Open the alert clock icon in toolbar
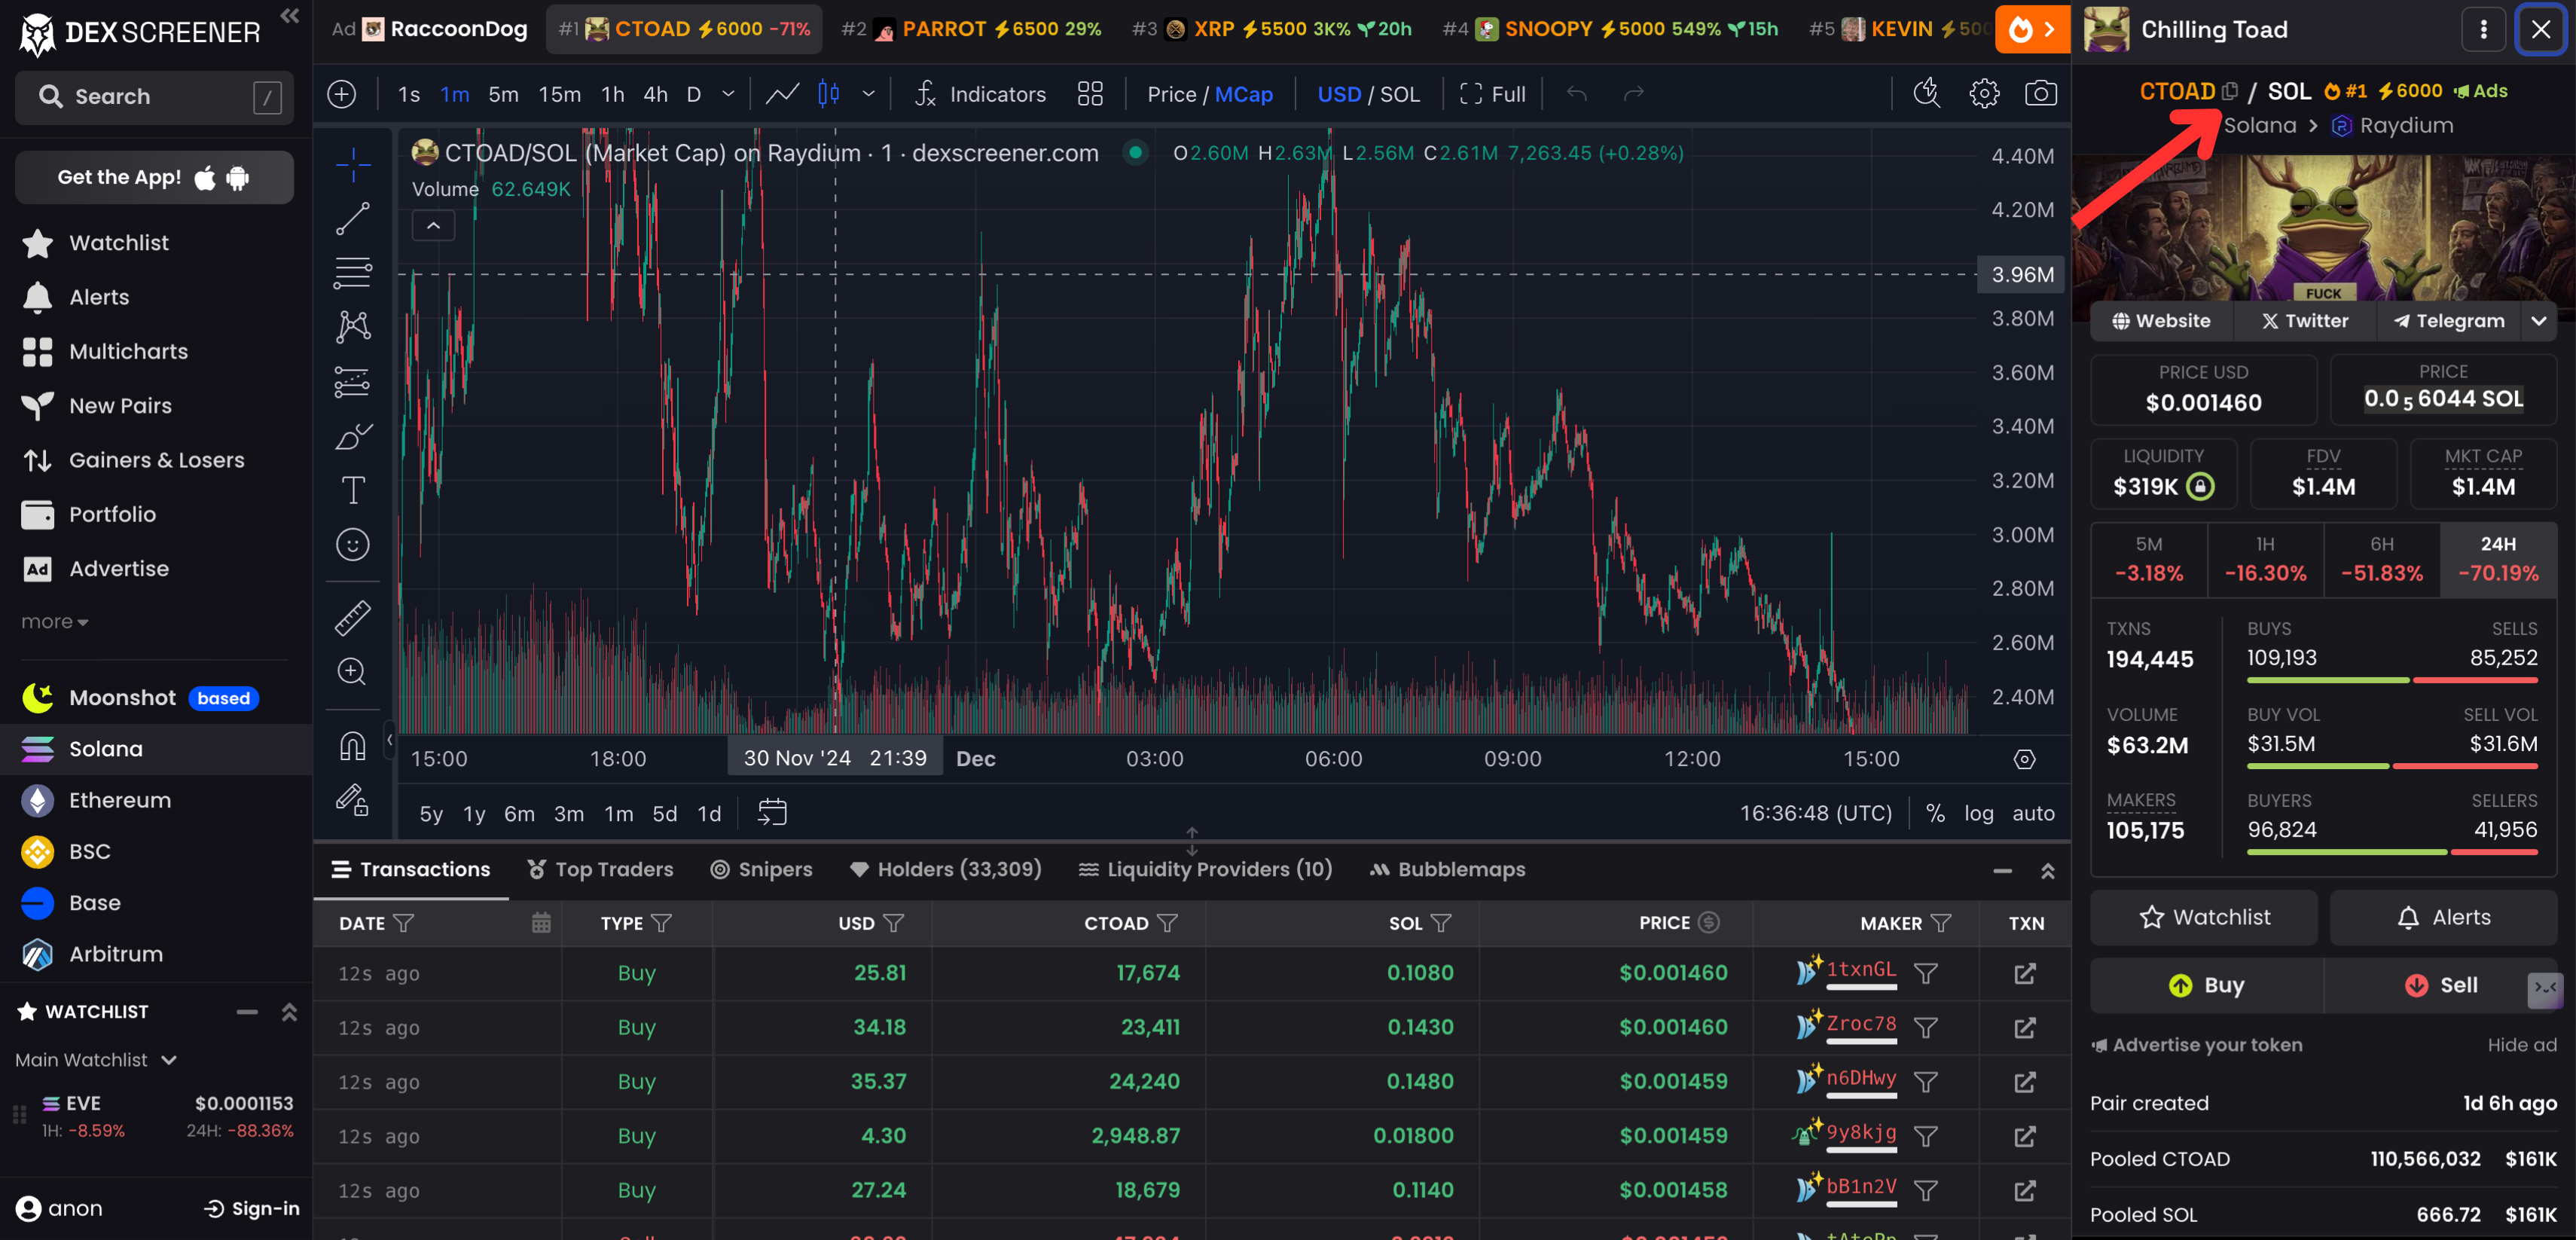The height and width of the screenshot is (1240, 2576). click(1927, 94)
